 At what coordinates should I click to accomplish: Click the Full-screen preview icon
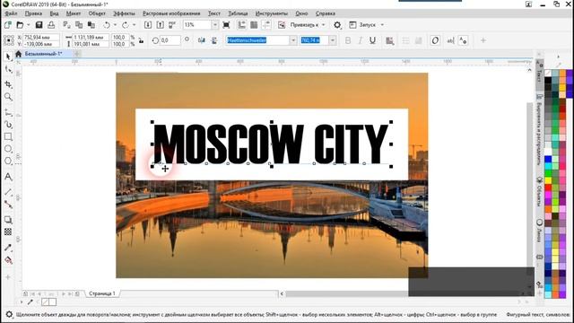(x=226, y=25)
